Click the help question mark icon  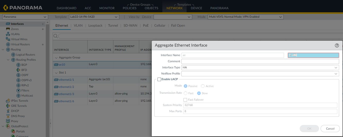tap(337, 45)
